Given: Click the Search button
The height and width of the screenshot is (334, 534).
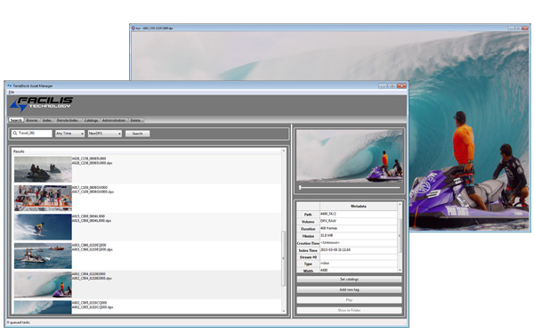Looking at the screenshot, I should pyautogui.click(x=137, y=134).
